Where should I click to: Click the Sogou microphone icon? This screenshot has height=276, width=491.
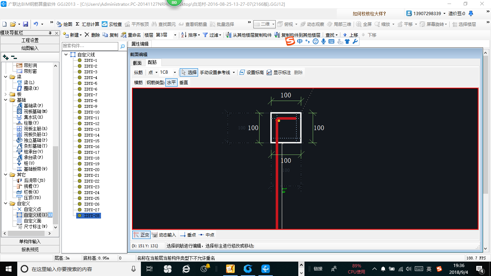pyautogui.click(x=323, y=41)
